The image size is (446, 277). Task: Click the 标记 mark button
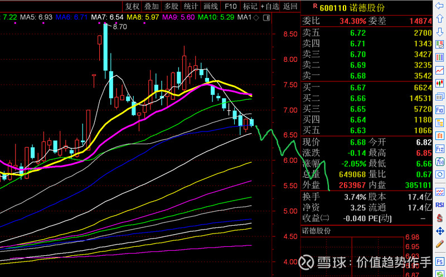tap(250, 6)
